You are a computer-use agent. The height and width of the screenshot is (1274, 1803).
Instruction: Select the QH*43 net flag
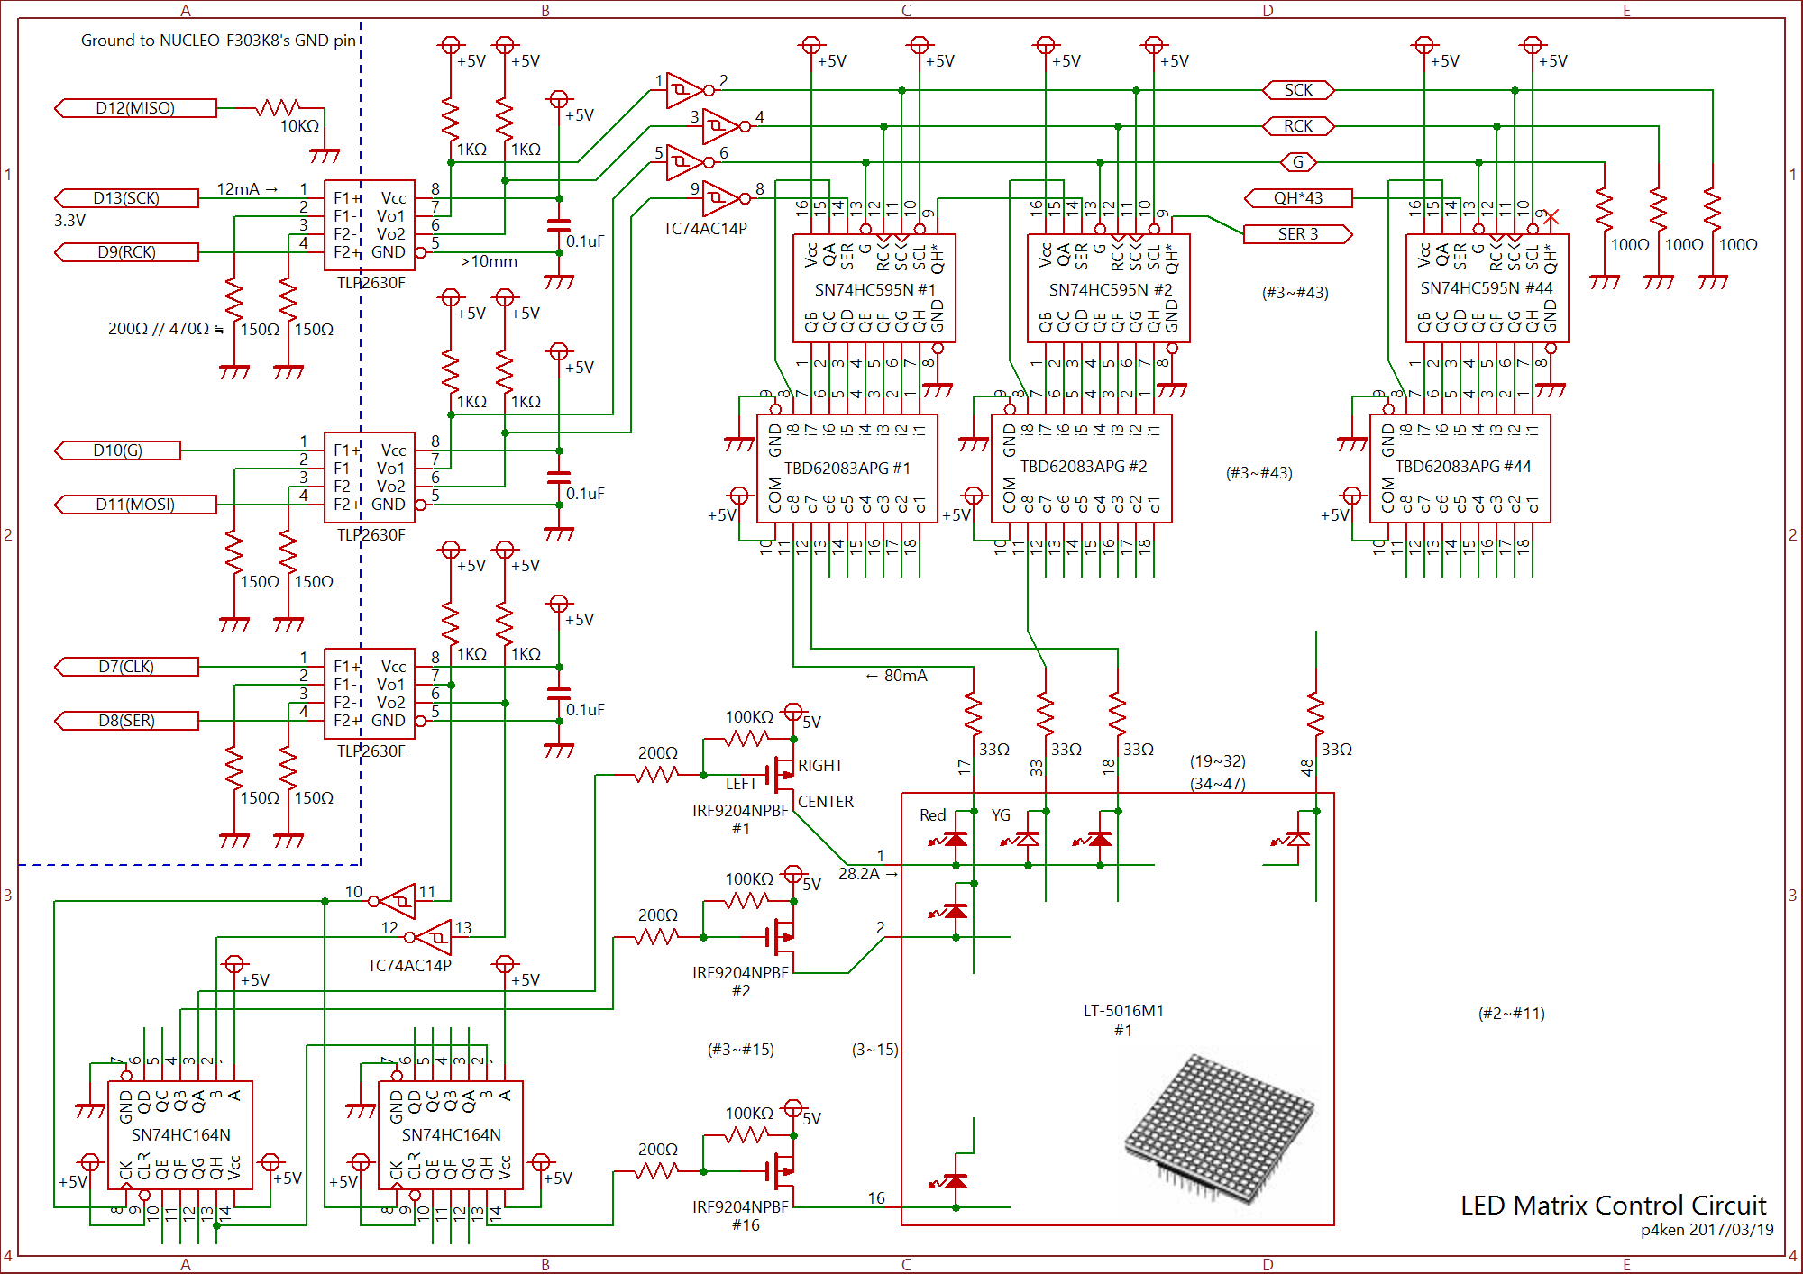click(1298, 198)
